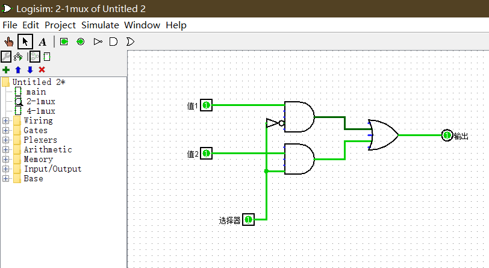
Task: Select the main circuit in tree
Action: tap(36, 92)
